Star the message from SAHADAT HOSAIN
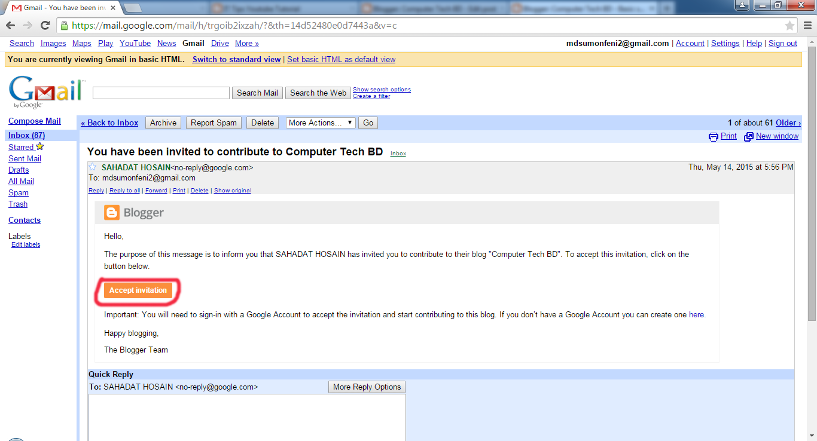The image size is (817, 441). point(93,167)
